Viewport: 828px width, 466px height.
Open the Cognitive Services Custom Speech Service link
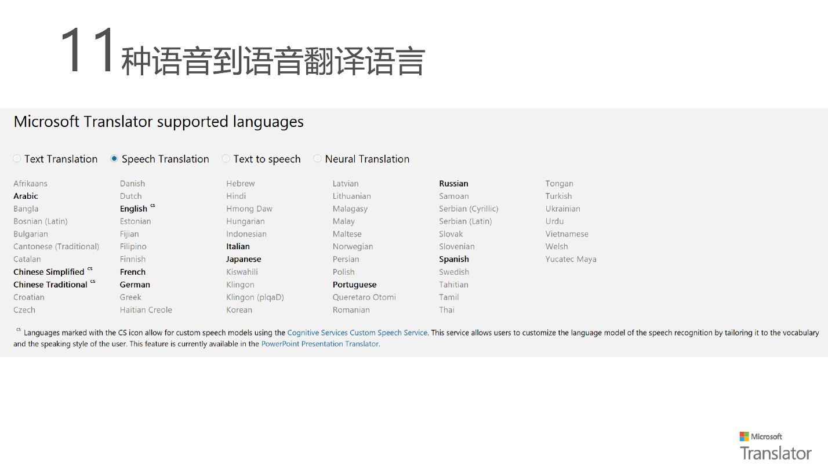(357, 333)
